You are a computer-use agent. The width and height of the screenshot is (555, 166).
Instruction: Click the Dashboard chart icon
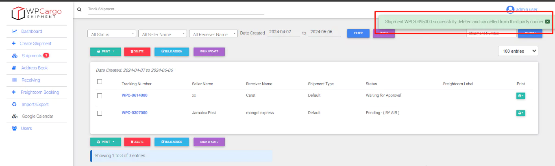click(14, 31)
